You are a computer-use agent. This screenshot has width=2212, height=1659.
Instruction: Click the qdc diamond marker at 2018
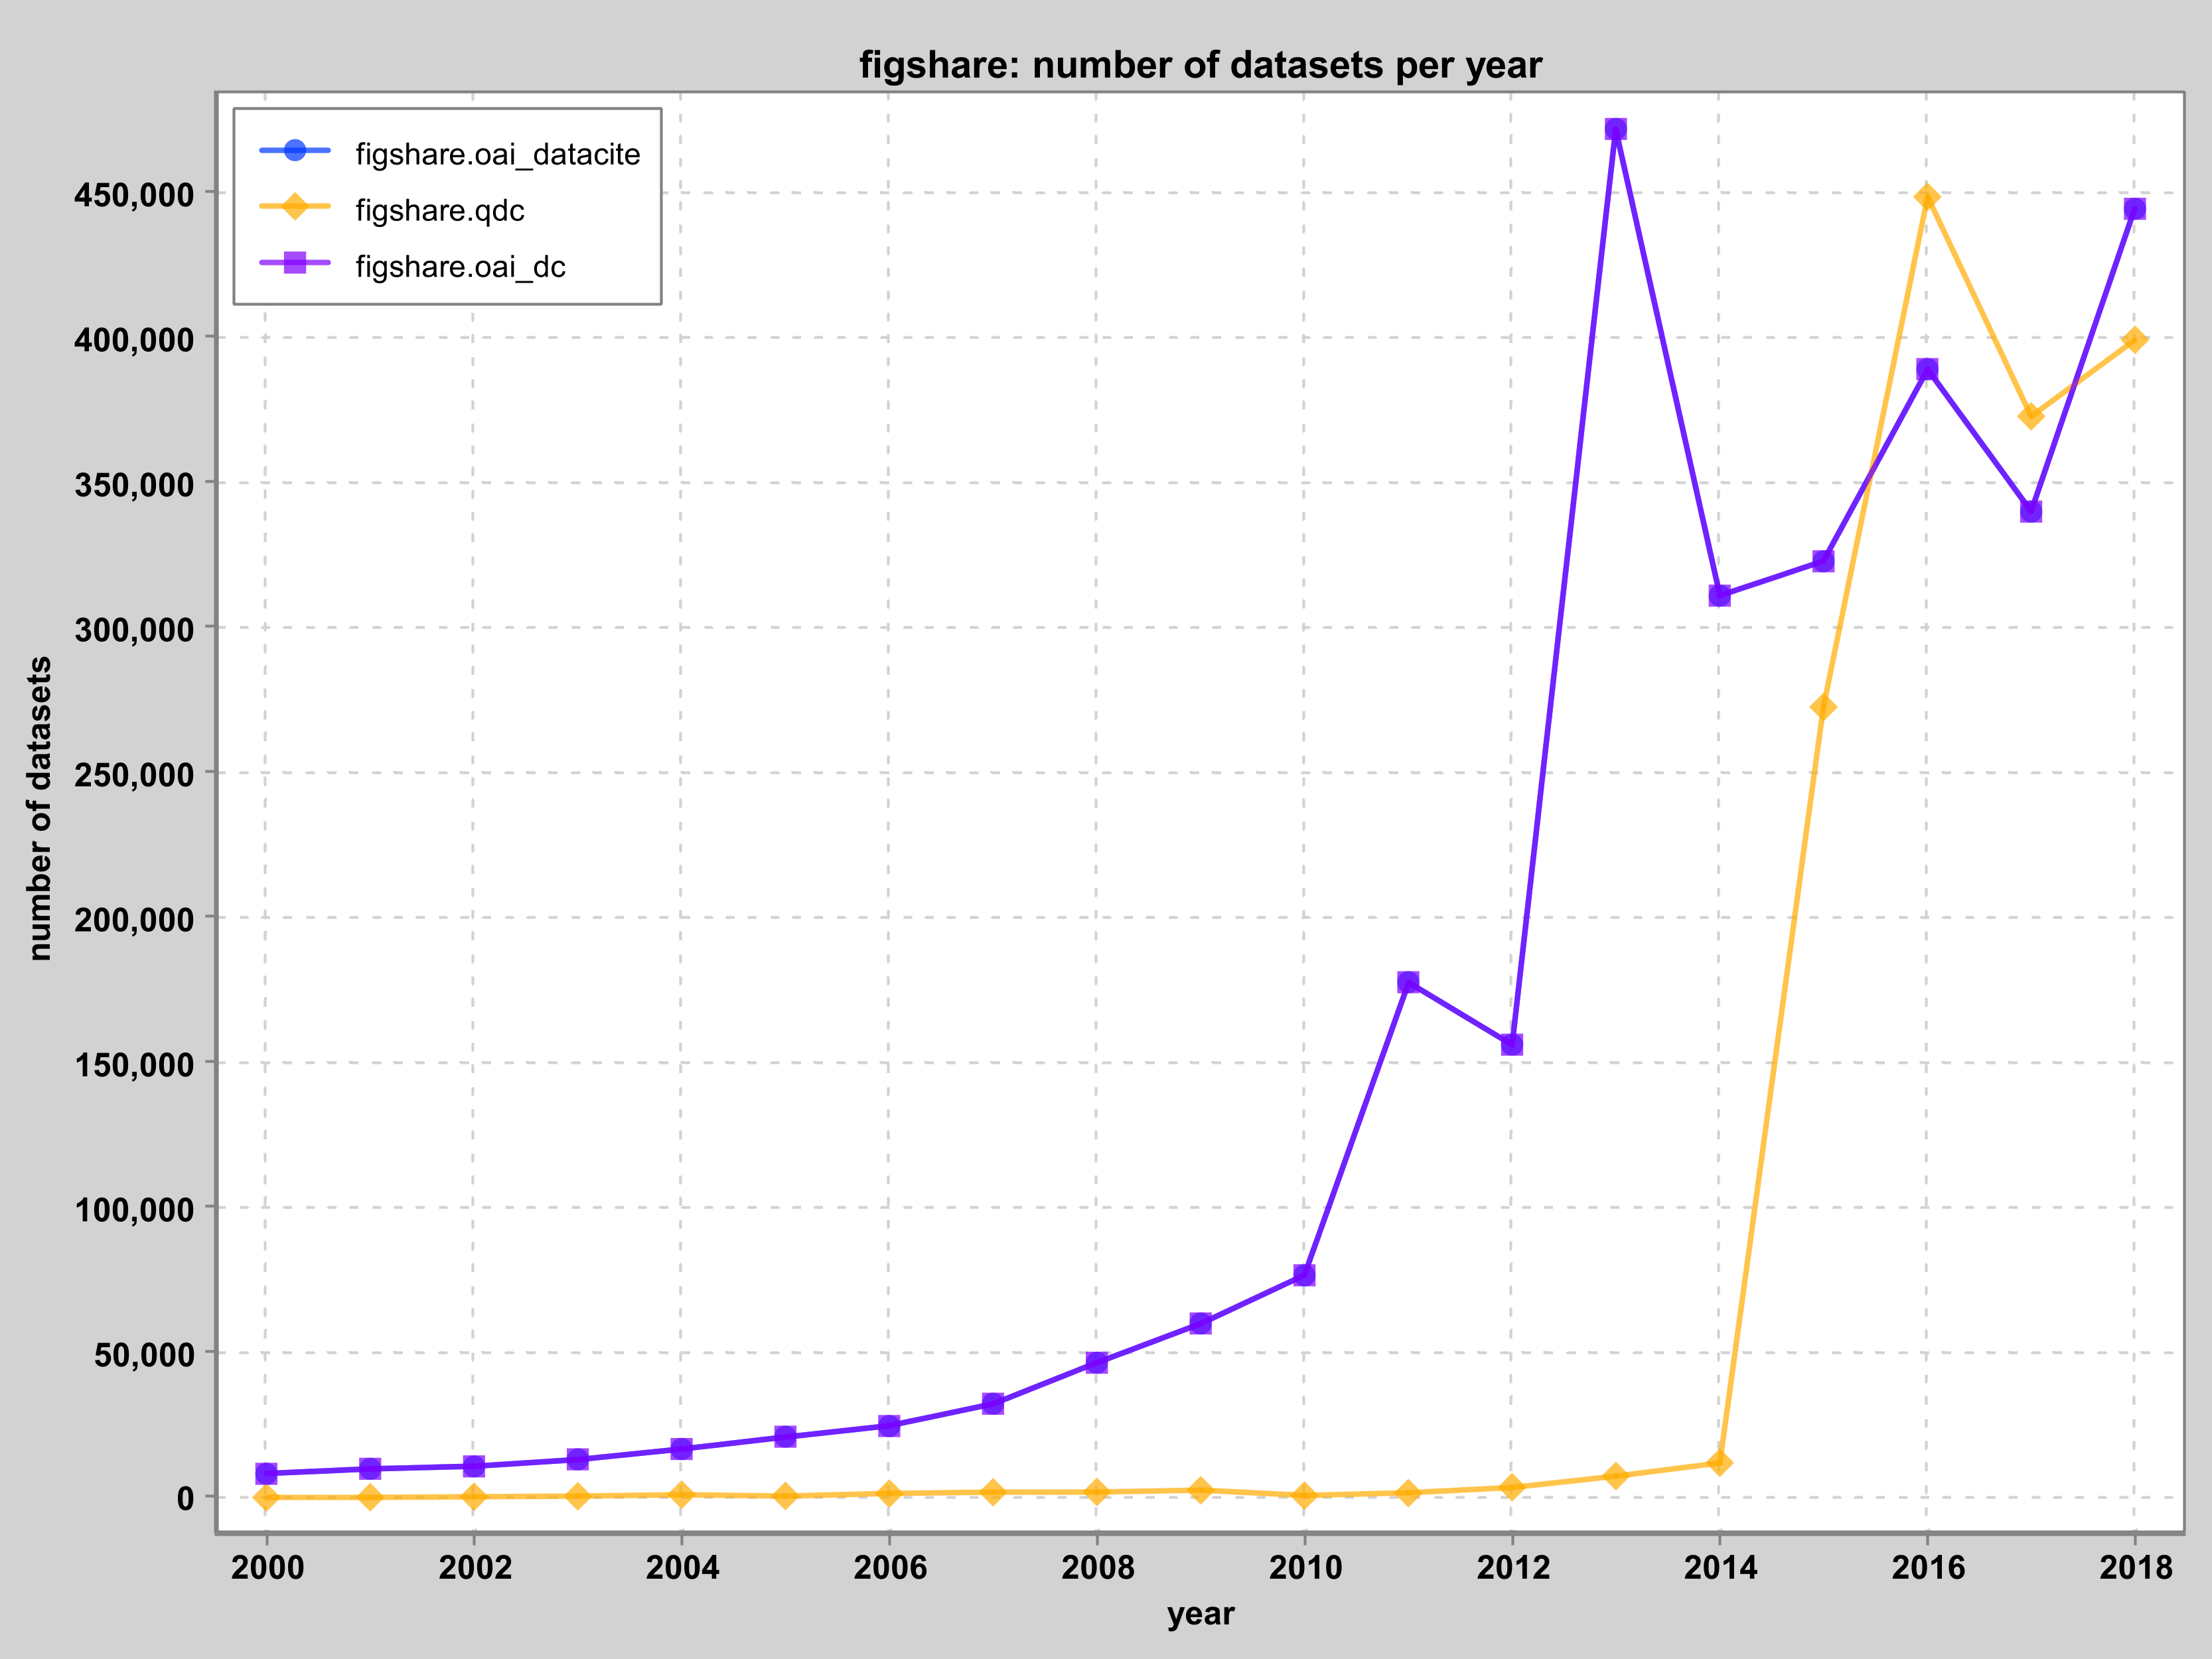pos(2134,340)
